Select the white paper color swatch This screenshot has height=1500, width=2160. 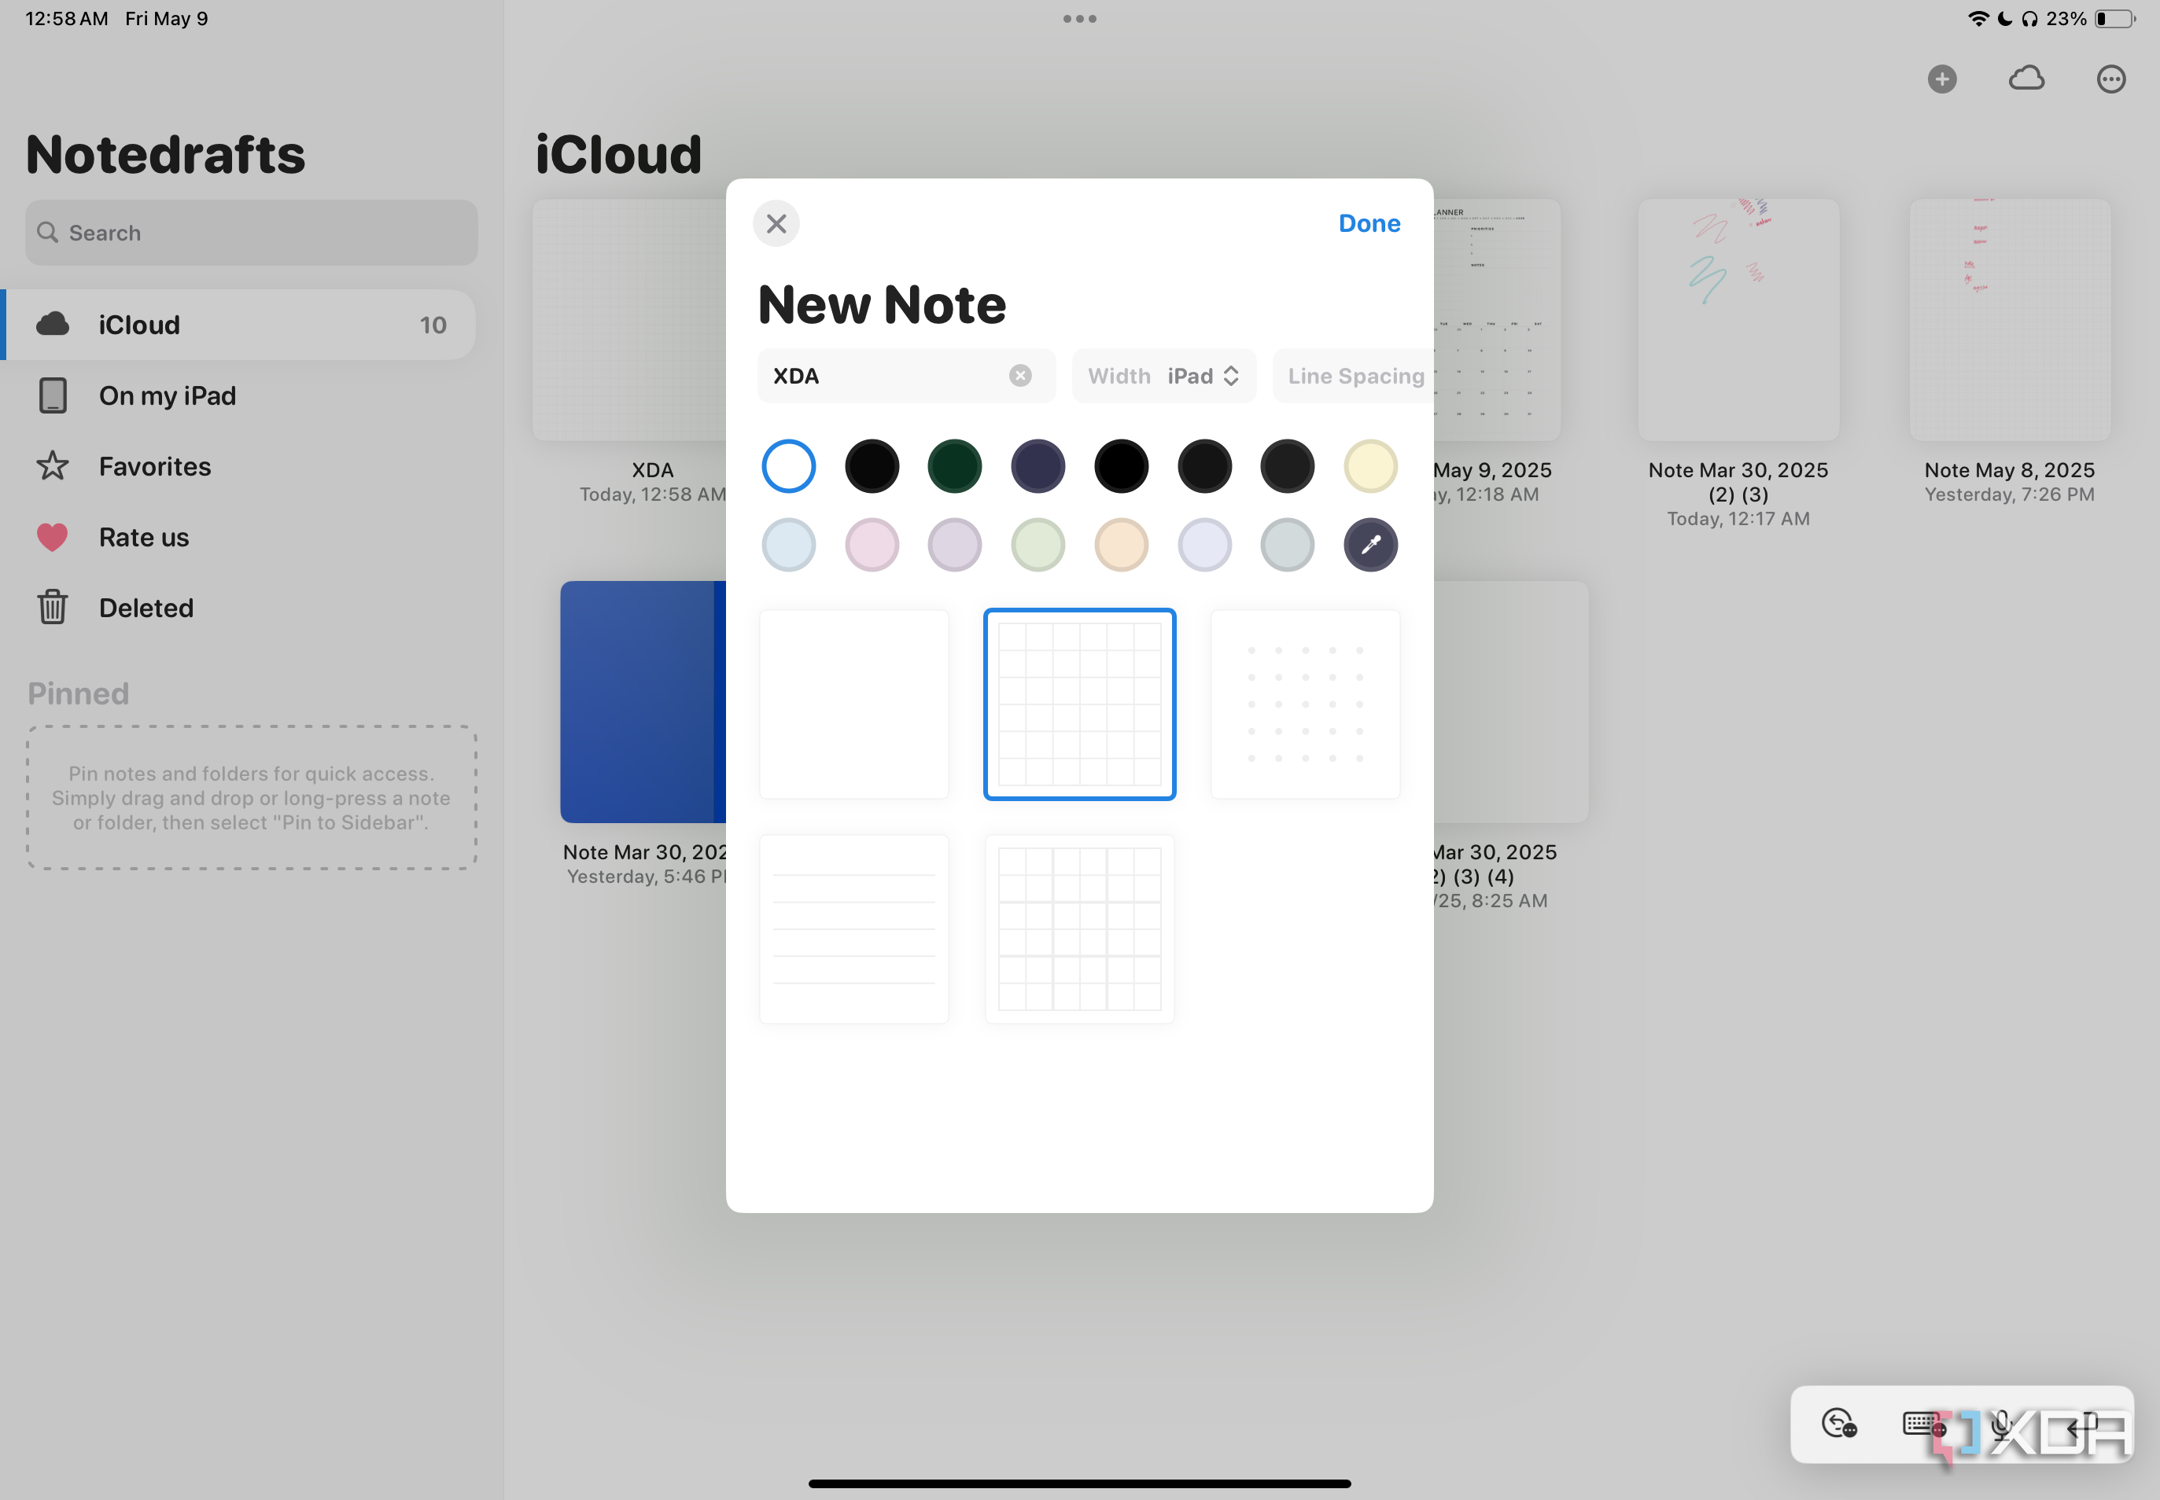[788, 466]
